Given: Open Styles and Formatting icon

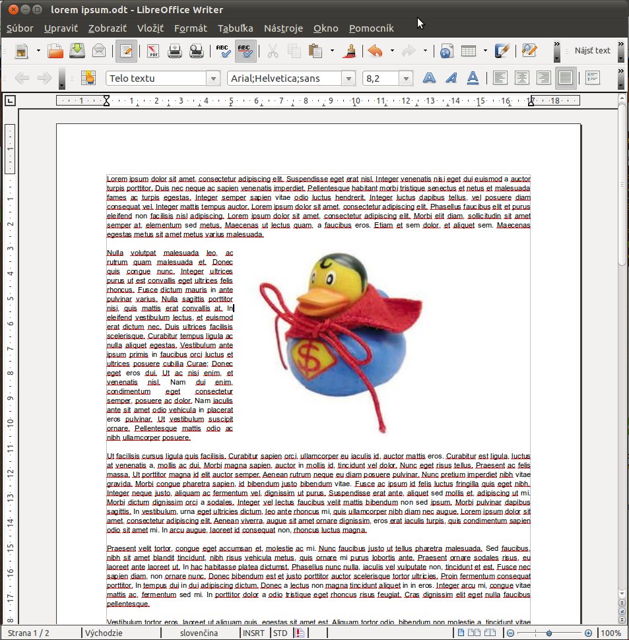Looking at the screenshot, I should 88,78.
